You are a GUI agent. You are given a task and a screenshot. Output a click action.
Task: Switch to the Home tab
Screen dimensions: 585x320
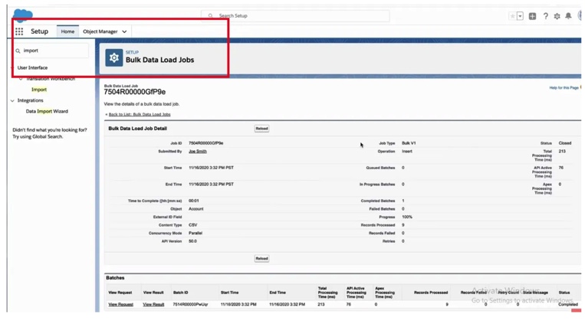point(67,31)
